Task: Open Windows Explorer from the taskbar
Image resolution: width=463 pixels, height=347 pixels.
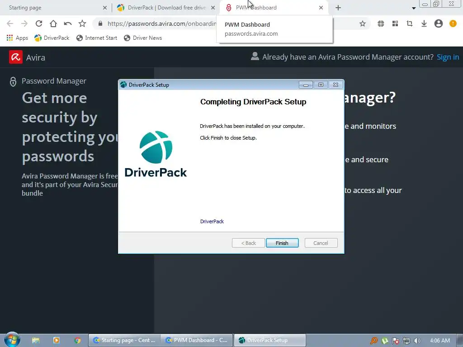Action: pos(36,340)
